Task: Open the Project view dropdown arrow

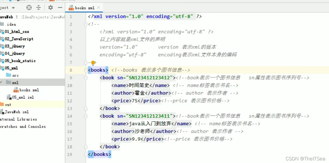Action: 13,8
